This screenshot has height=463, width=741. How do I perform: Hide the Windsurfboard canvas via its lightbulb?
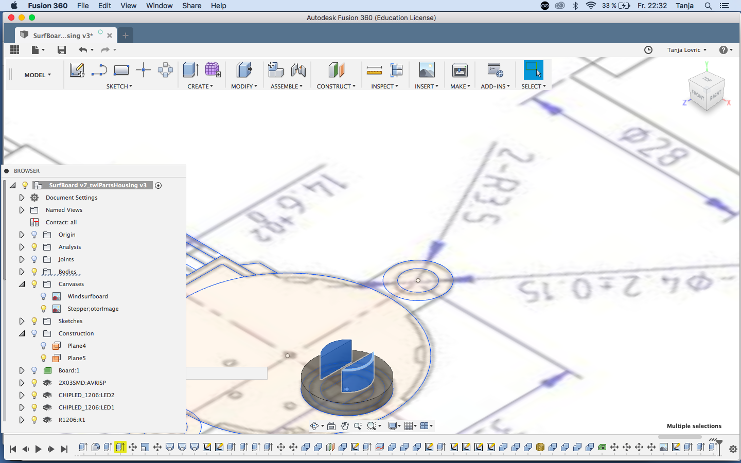click(x=44, y=296)
